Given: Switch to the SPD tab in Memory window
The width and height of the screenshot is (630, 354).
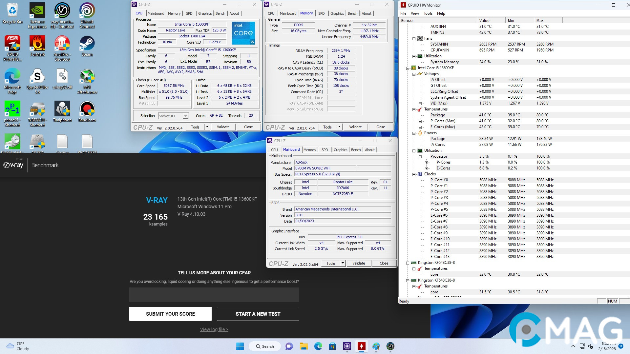Looking at the screenshot, I should click(x=321, y=13).
